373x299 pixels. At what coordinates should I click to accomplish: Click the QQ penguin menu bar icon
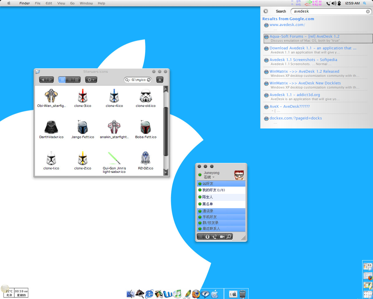(339, 3)
